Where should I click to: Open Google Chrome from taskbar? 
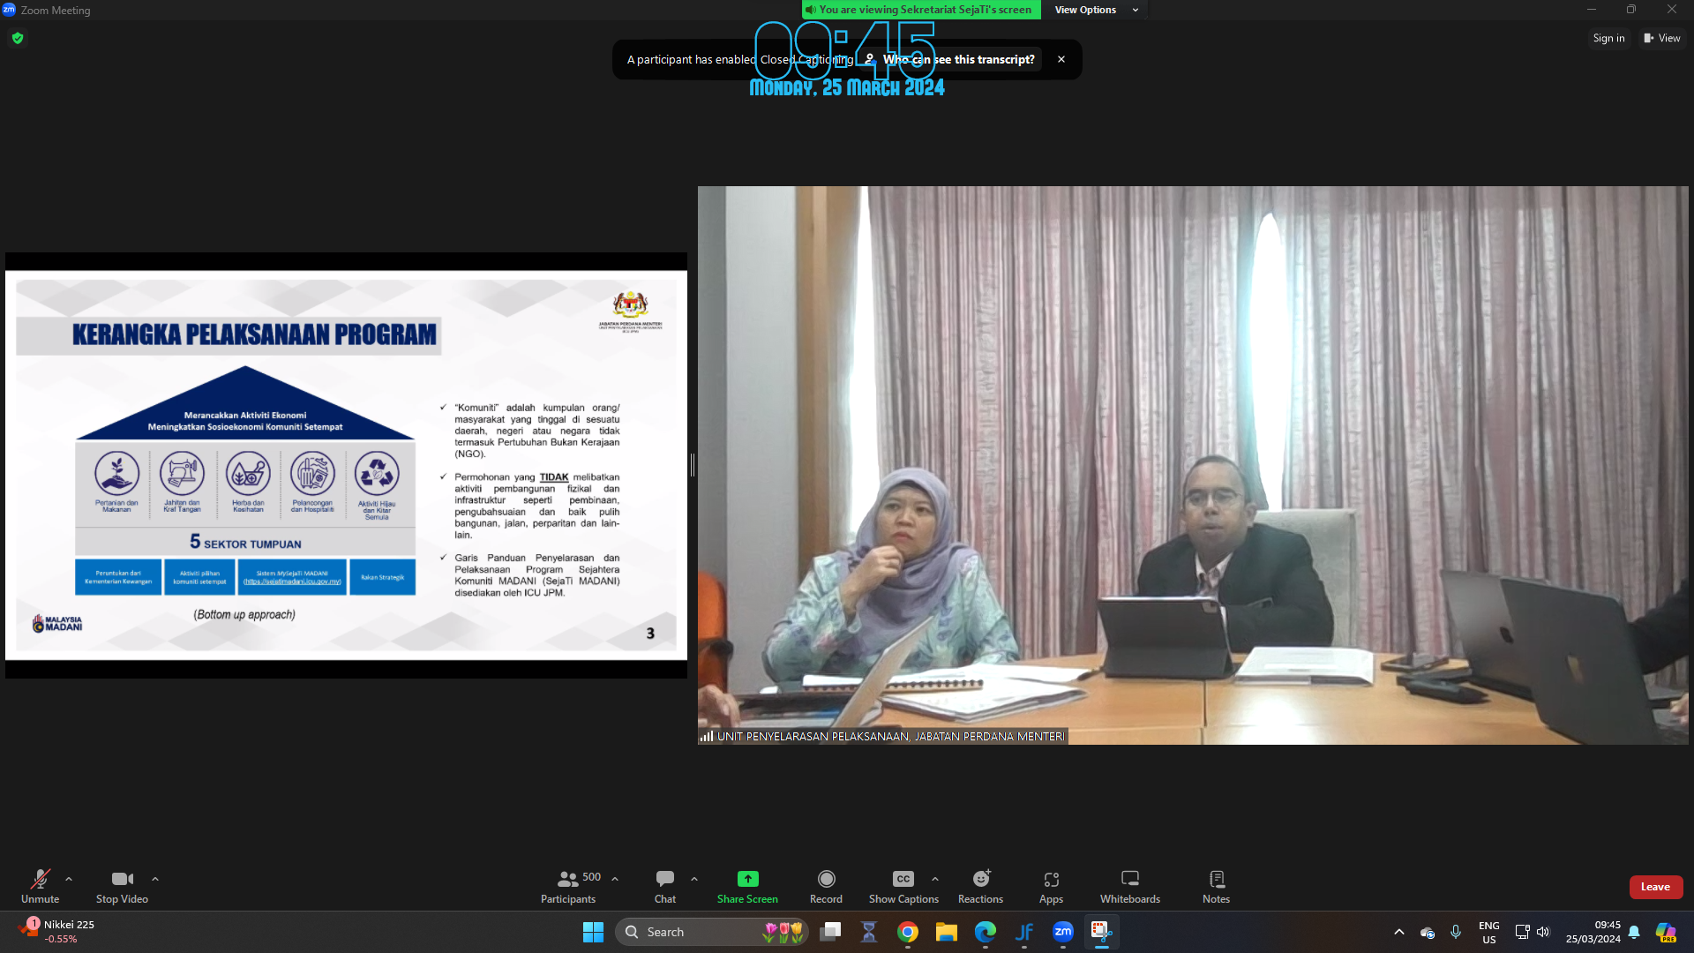[x=908, y=932]
